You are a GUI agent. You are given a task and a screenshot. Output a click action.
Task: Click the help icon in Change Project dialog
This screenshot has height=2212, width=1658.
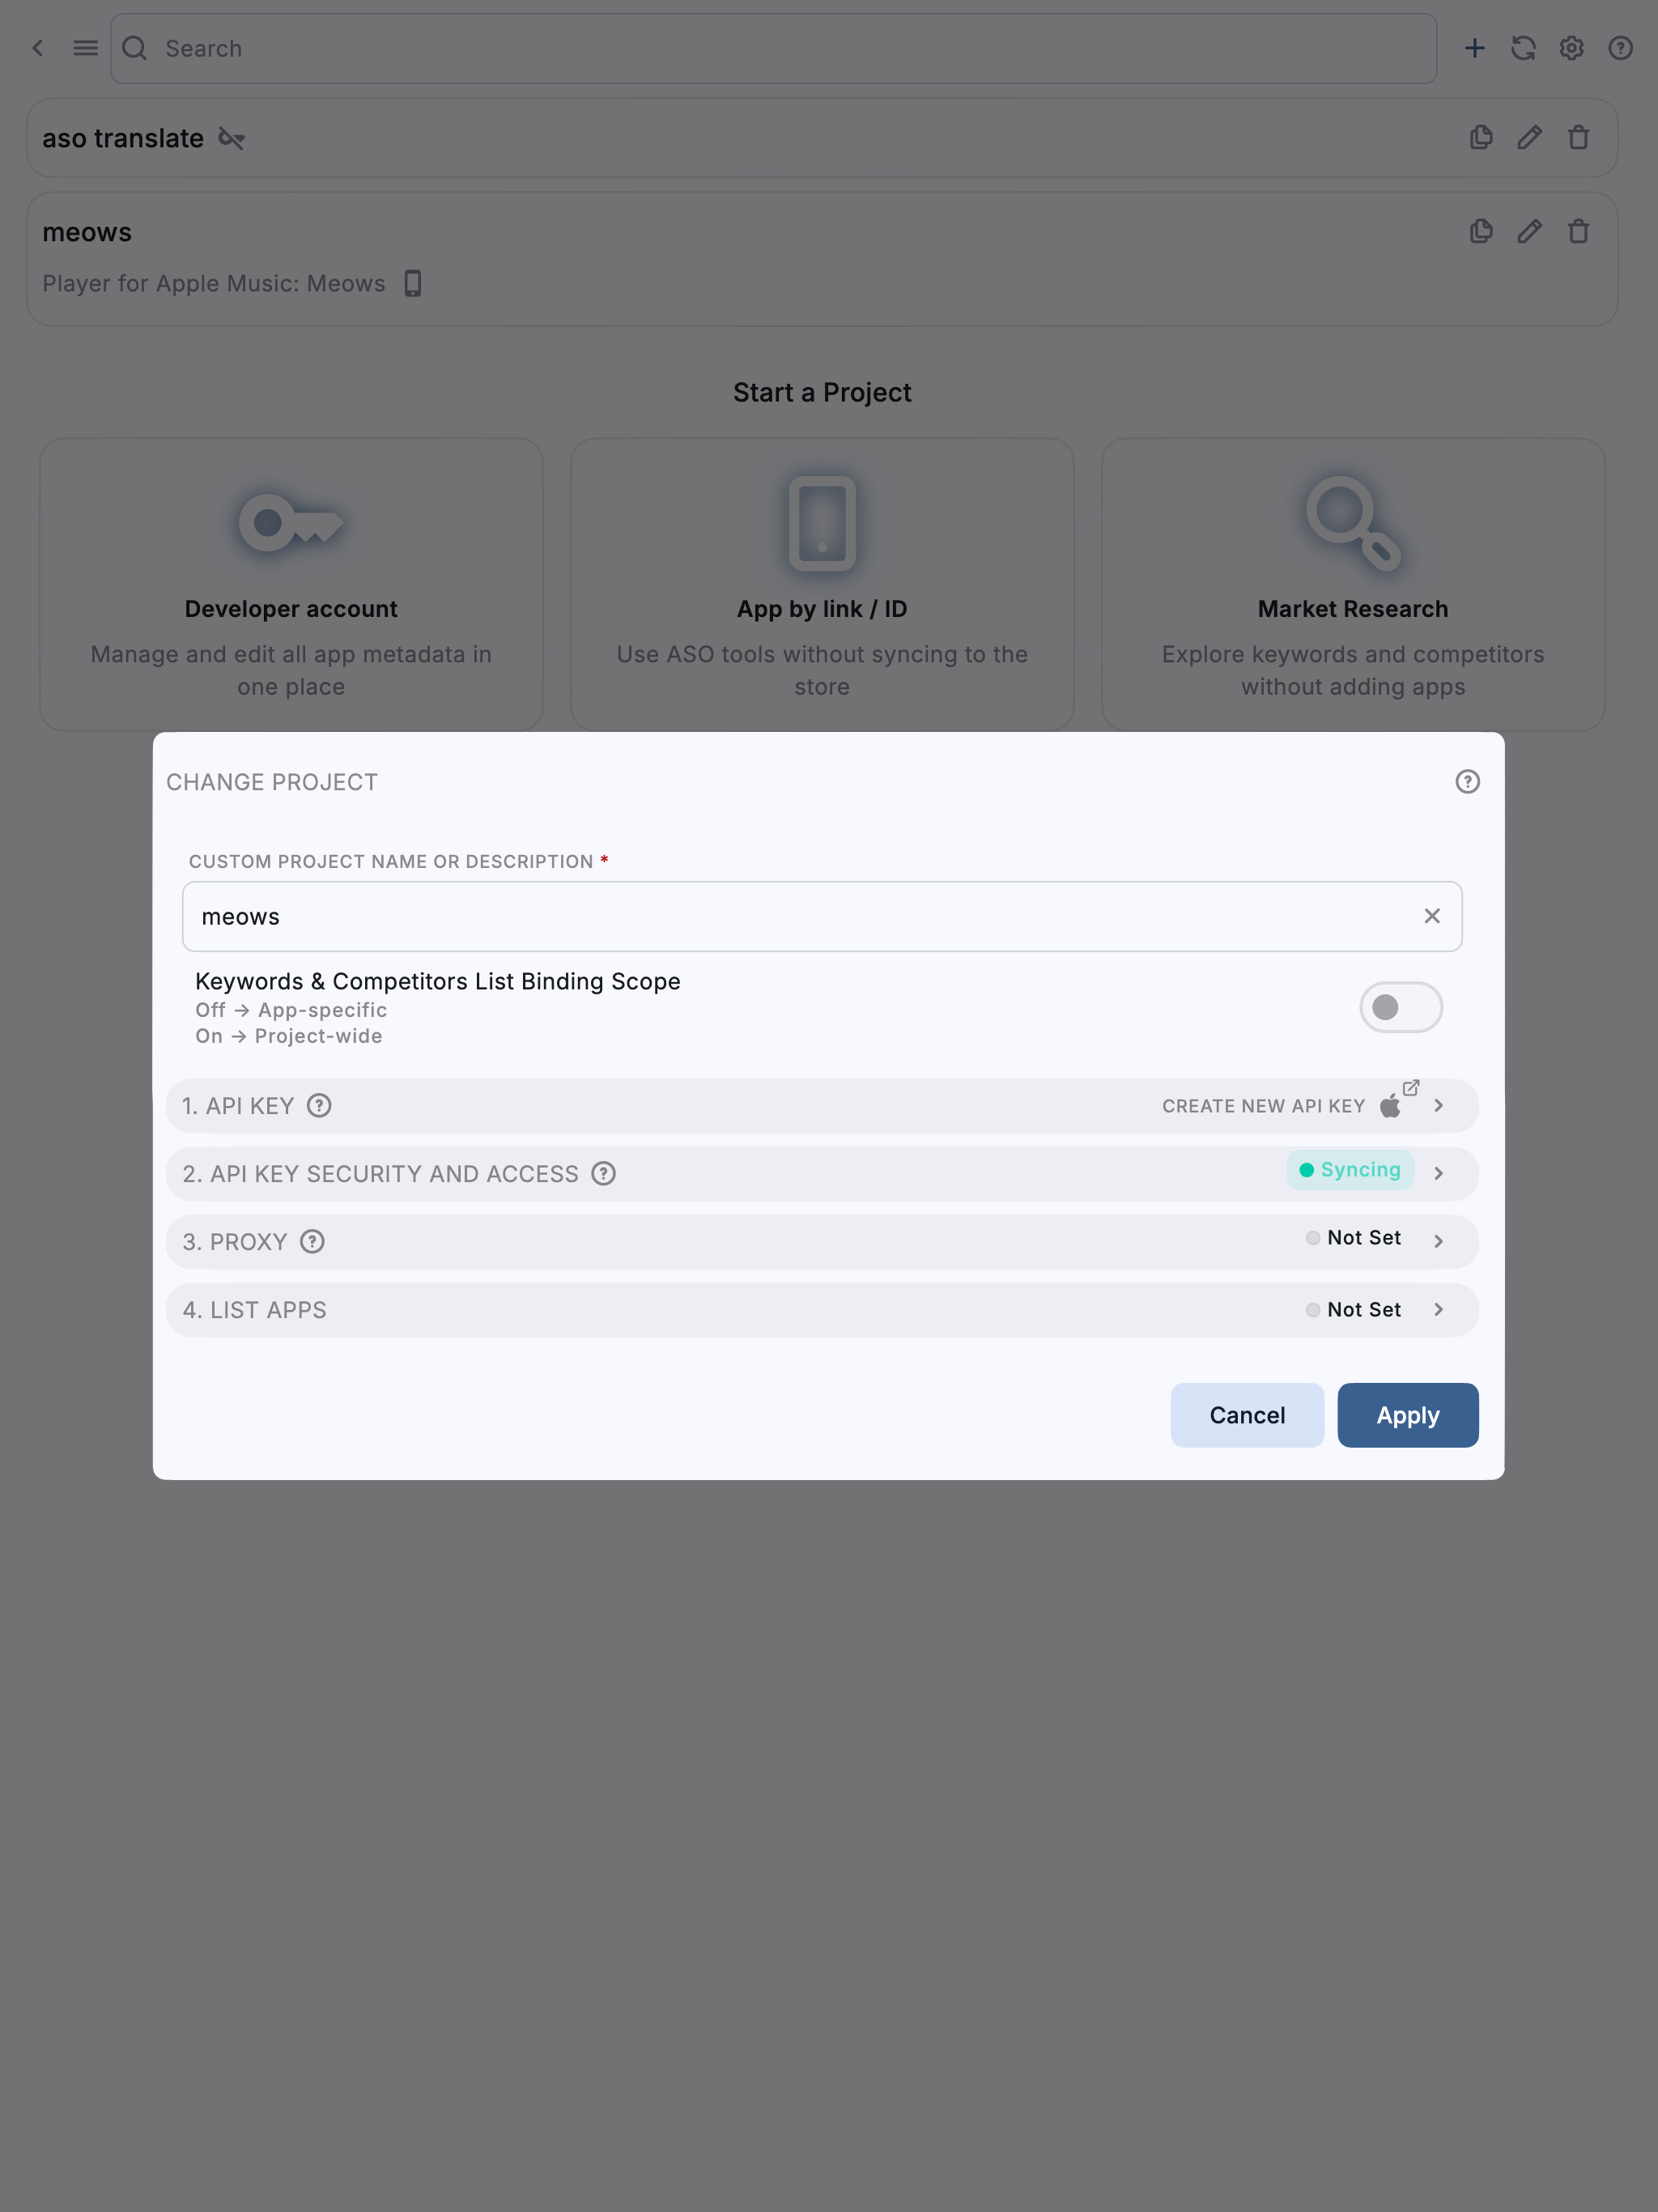[1467, 782]
